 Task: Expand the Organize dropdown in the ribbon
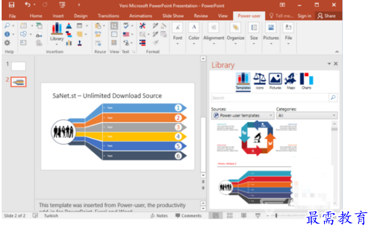coord(236,34)
